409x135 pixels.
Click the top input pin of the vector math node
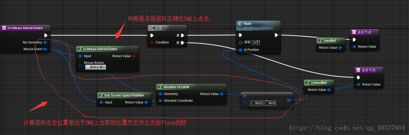click(245, 96)
